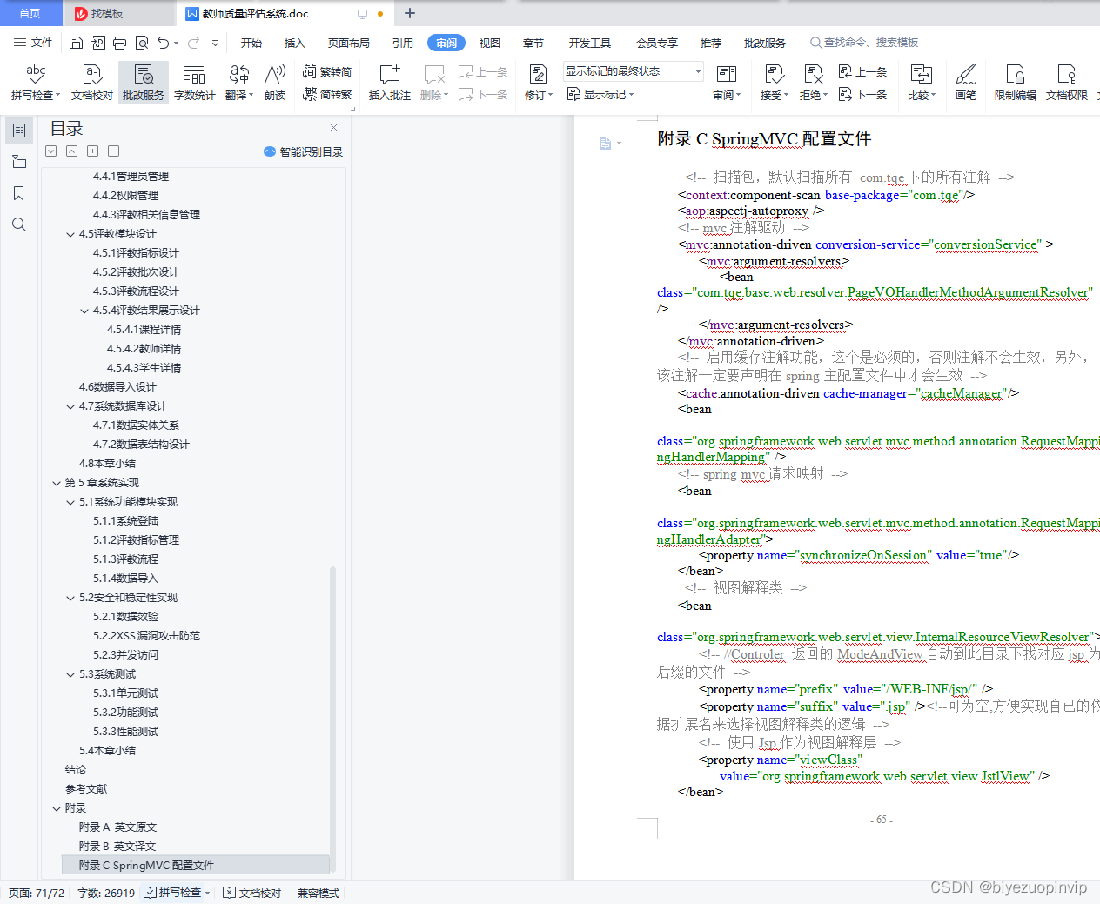Image resolution: width=1100 pixels, height=904 pixels.
Task: Run 文档校对 document proofreading
Action: [x=91, y=83]
